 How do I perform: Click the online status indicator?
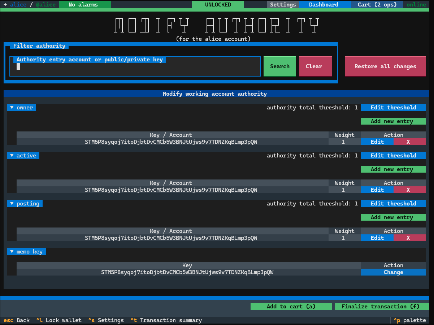(416, 5)
